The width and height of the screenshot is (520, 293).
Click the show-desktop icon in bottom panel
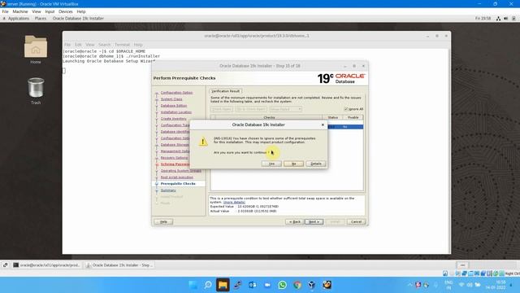(x=6, y=265)
